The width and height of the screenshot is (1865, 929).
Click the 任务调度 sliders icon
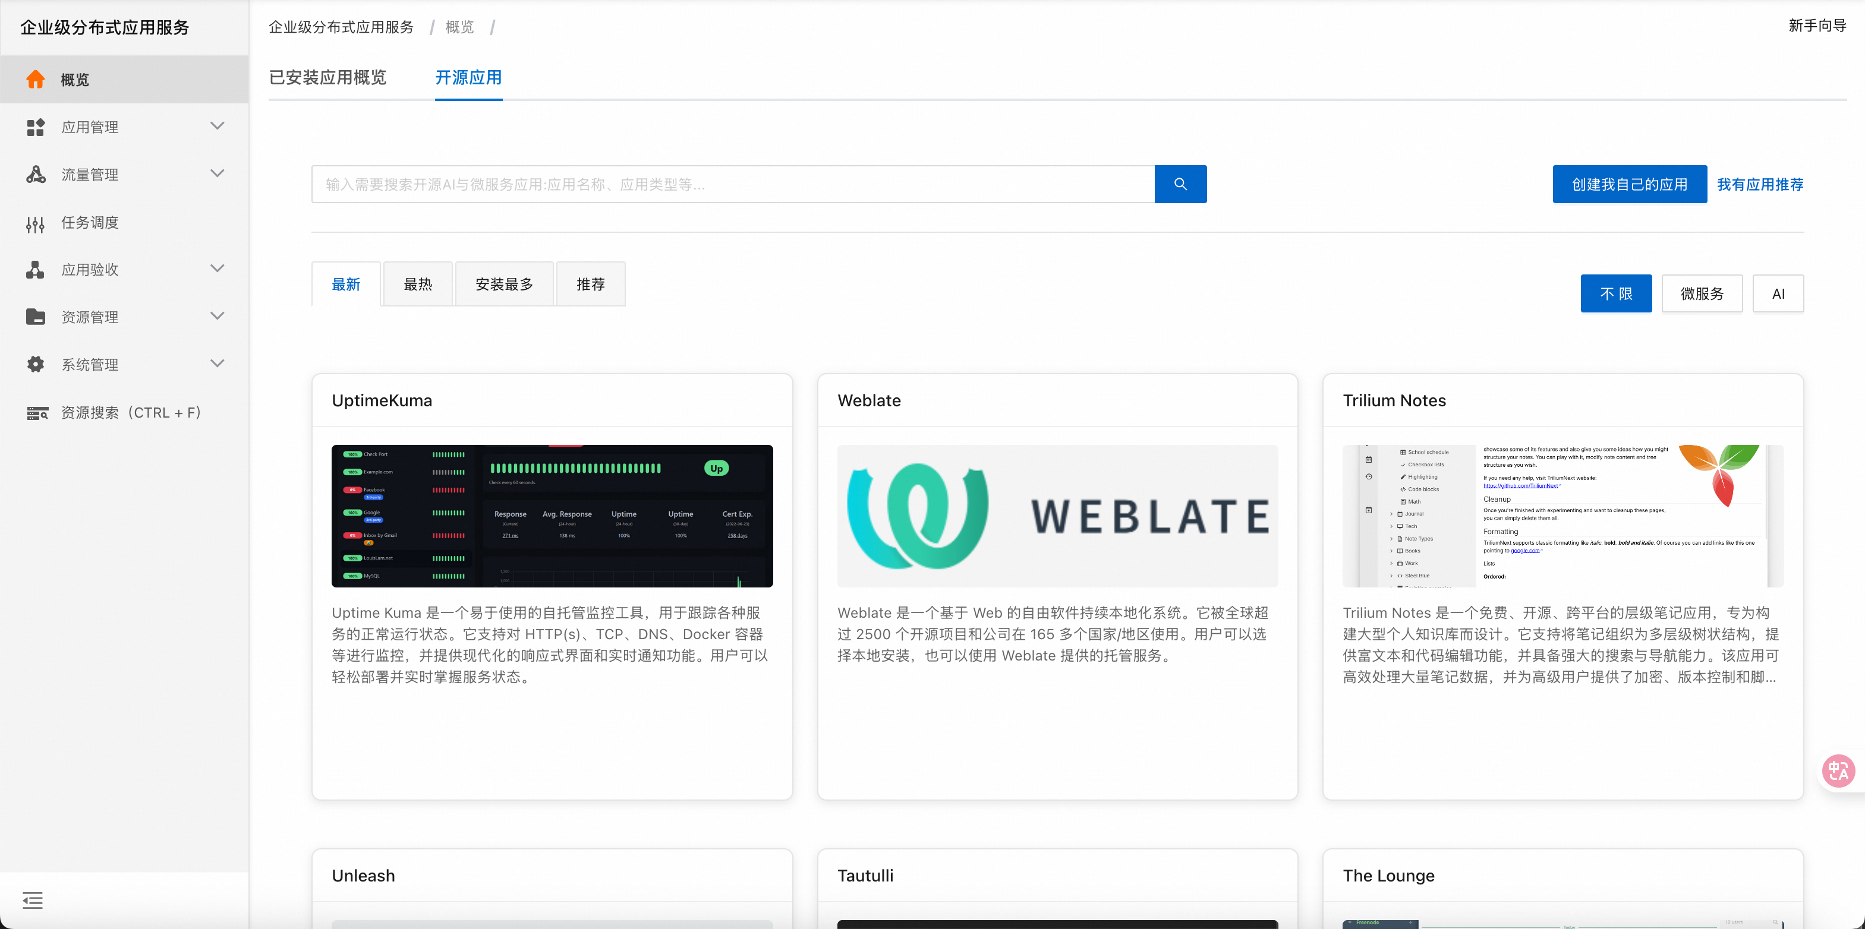[36, 223]
